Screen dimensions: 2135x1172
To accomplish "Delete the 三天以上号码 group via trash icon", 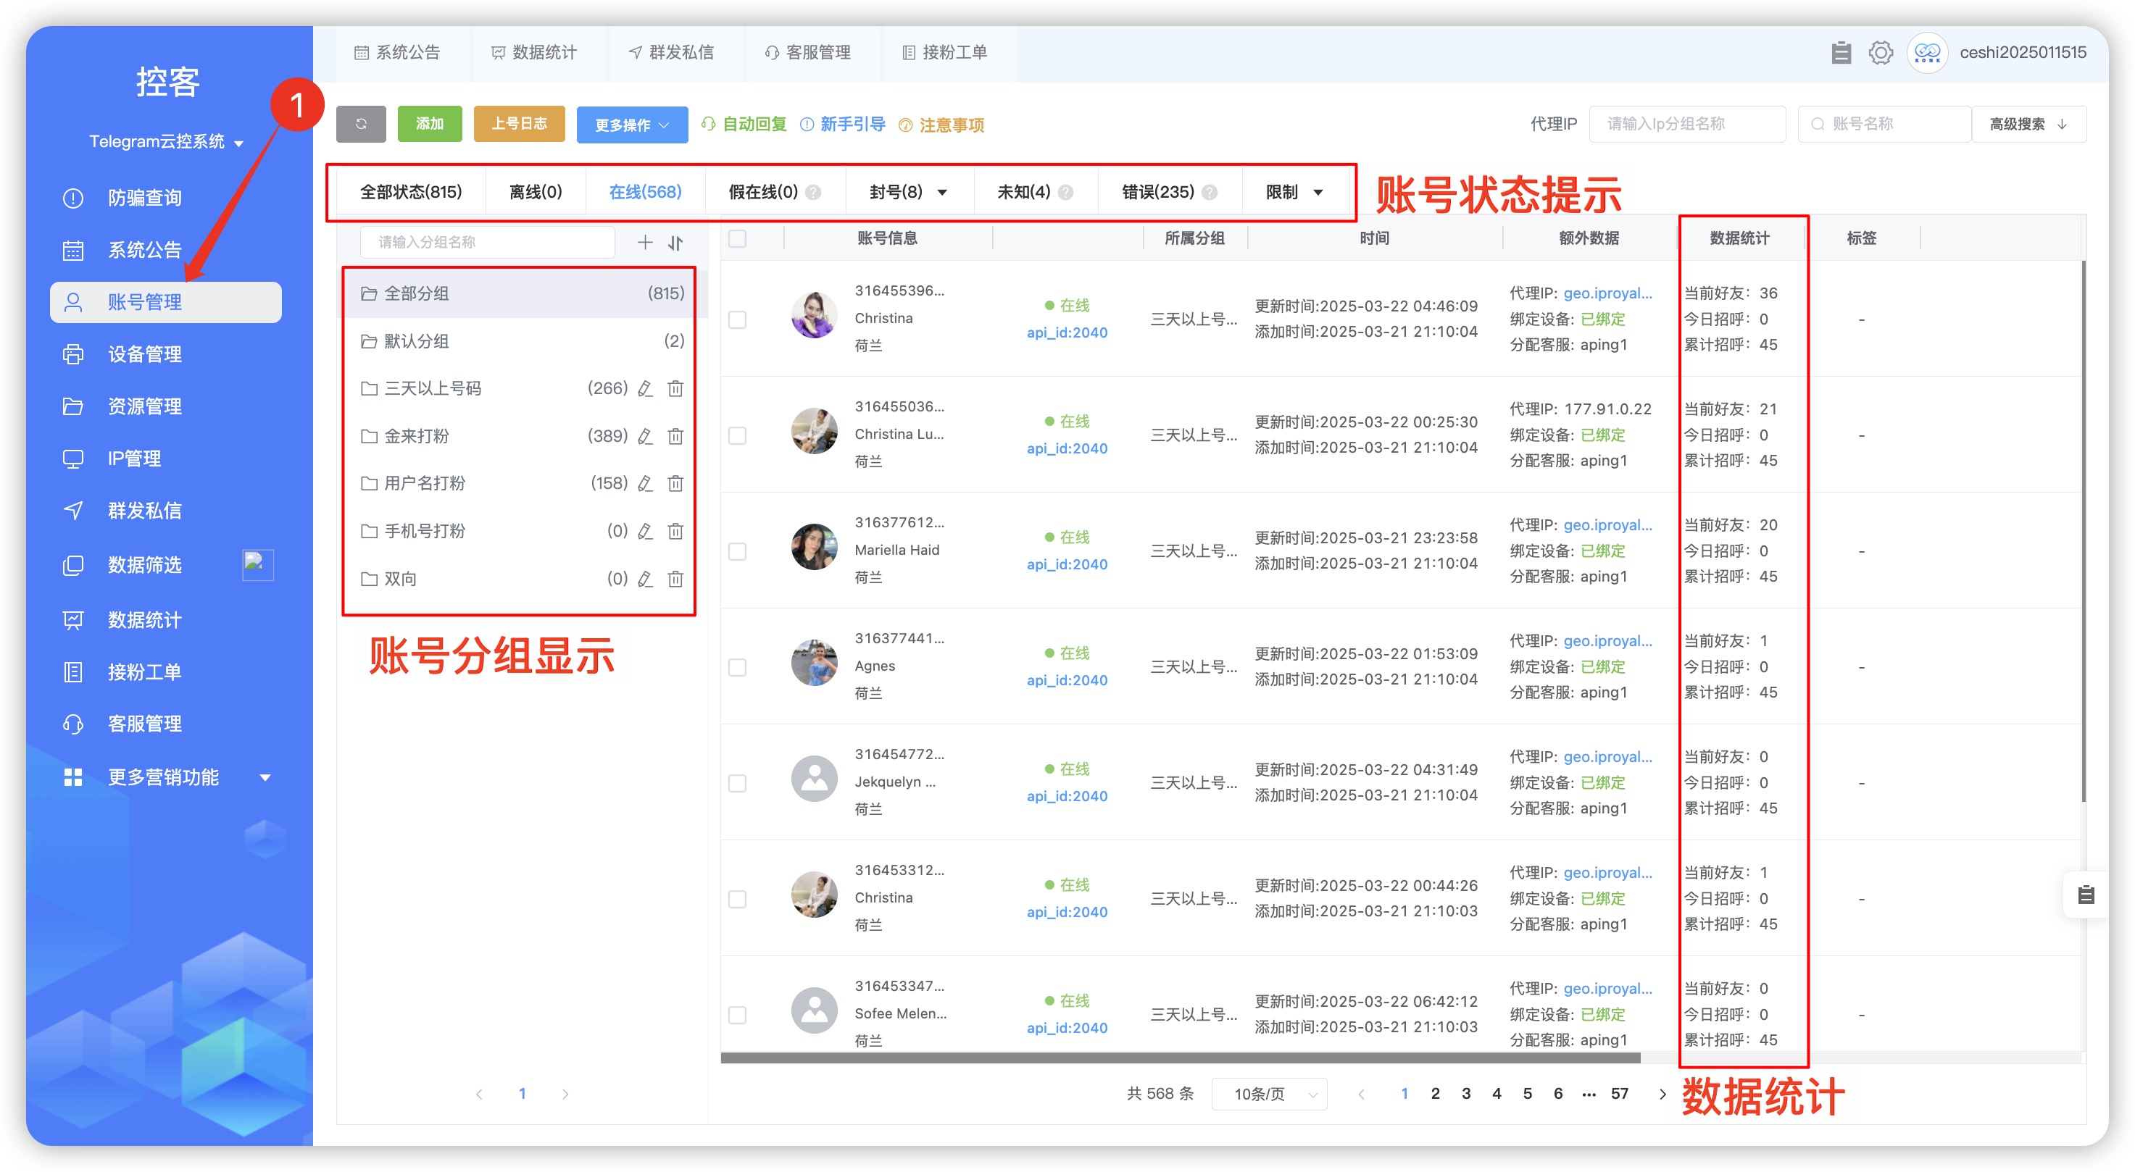I will tap(675, 388).
